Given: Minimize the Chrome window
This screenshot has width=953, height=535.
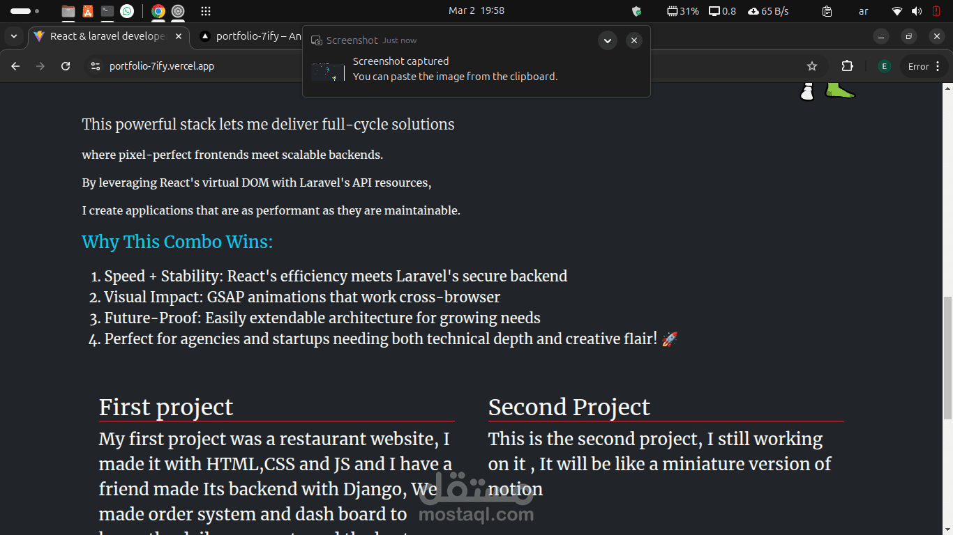Looking at the screenshot, I should (x=881, y=36).
